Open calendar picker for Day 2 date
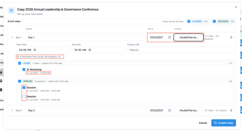Screen dimensions: 242x131 point(169,110)
